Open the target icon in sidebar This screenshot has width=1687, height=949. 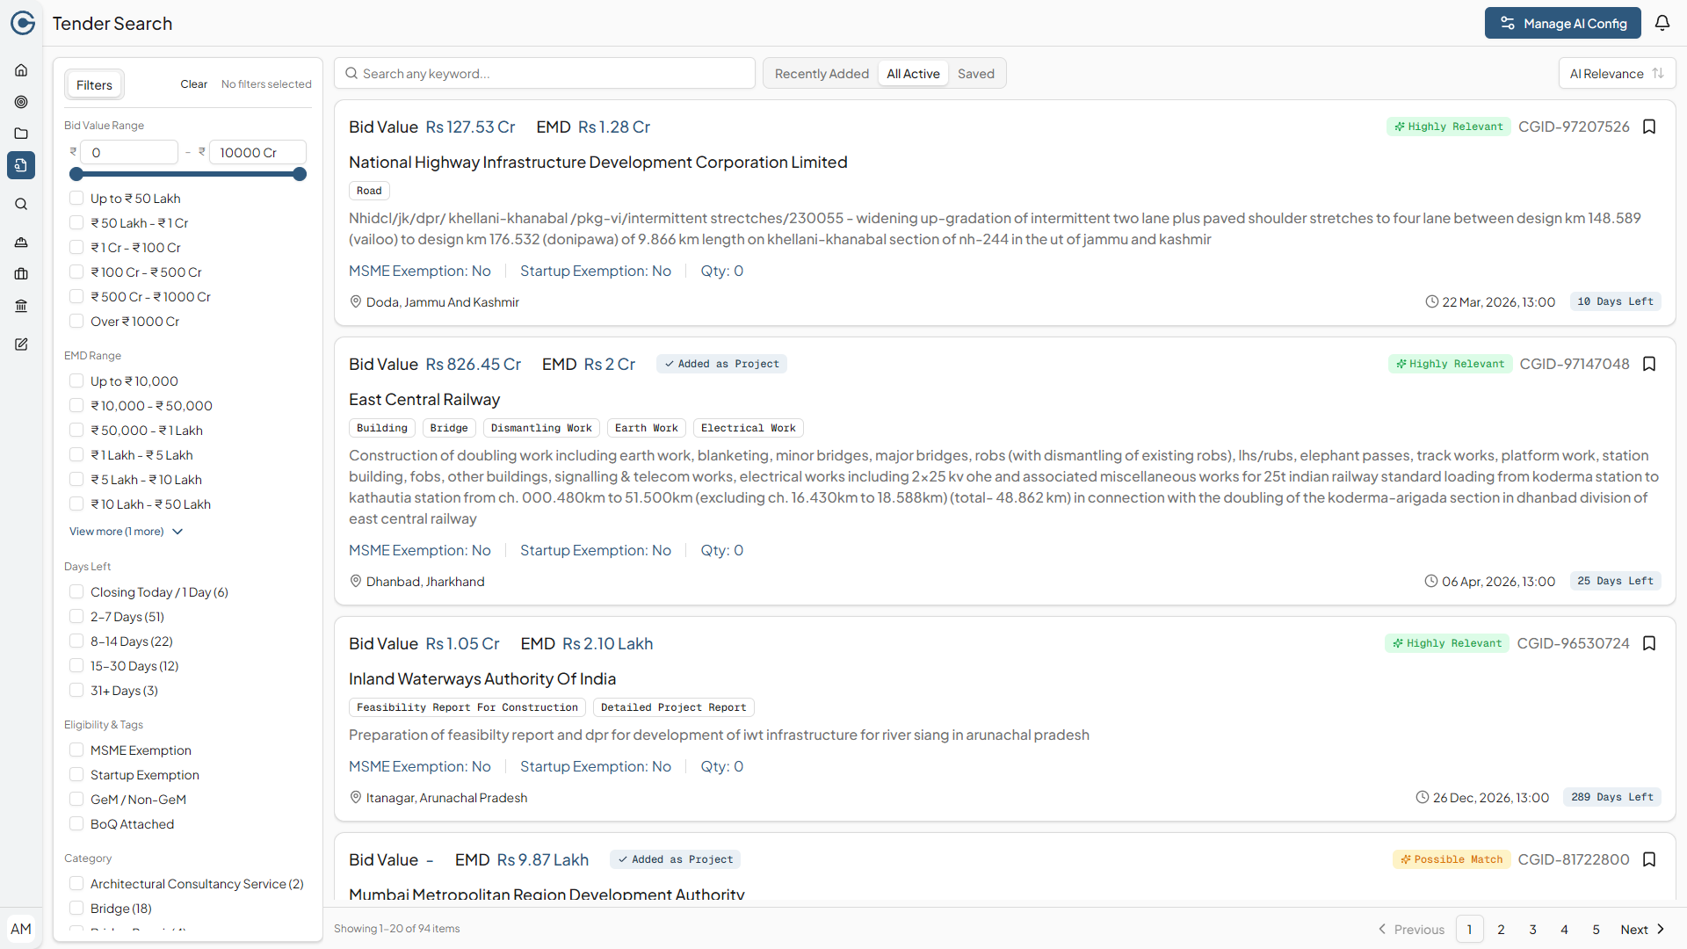(x=21, y=102)
